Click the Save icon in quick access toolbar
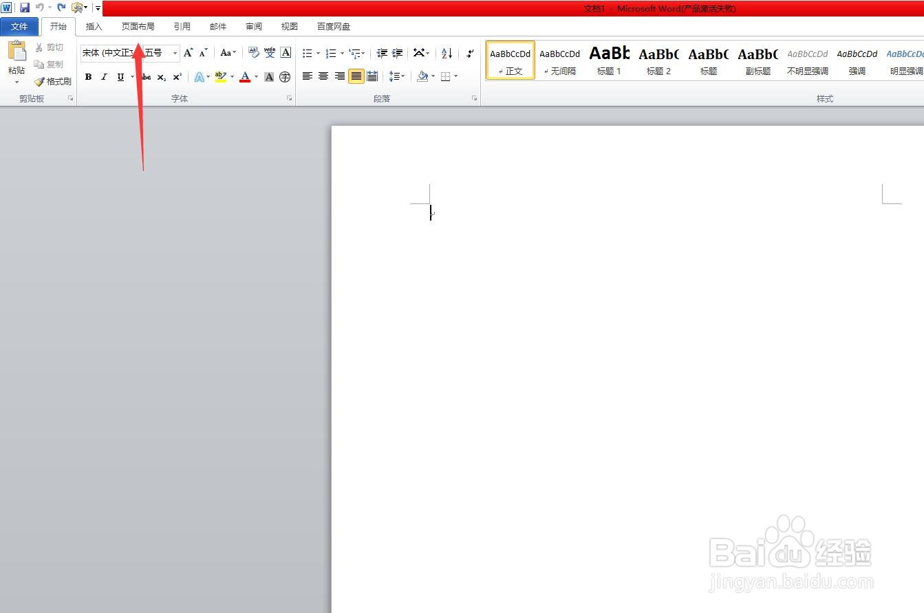924x613 pixels. 25,8
